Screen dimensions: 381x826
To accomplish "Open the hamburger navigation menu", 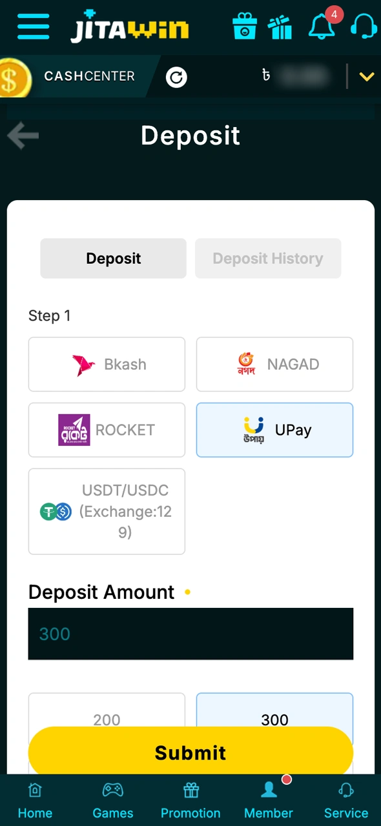I will click(x=33, y=27).
